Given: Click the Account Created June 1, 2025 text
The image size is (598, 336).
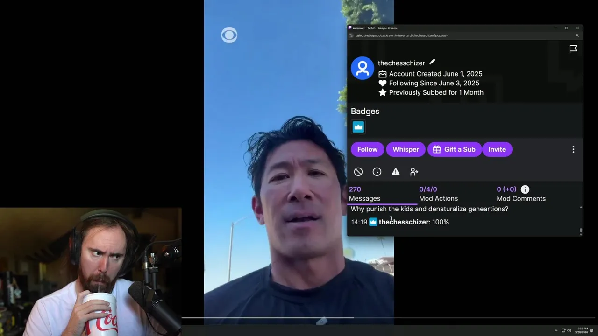Looking at the screenshot, I should (x=435, y=74).
